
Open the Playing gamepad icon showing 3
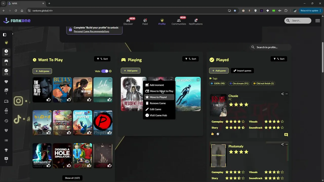point(6,62)
